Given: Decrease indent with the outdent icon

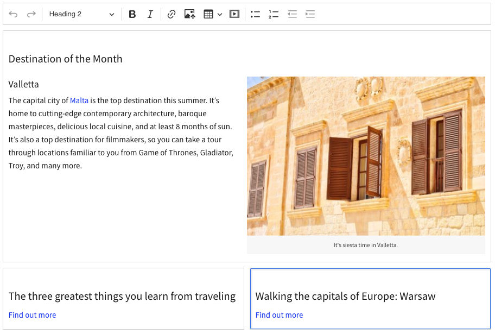Looking at the screenshot, I should click(292, 14).
